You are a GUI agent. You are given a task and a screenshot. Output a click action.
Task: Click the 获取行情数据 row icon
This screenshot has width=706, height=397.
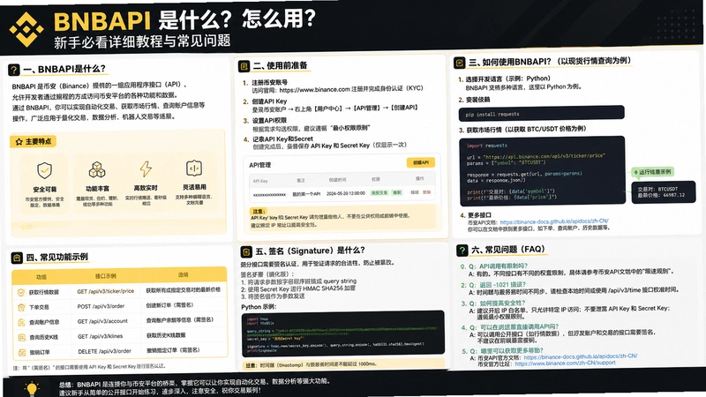[x=20, y=293]
